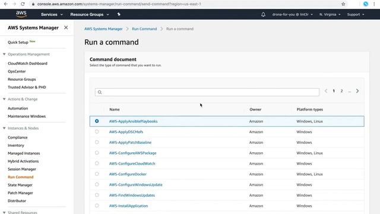Select the AWS-ApplyPatchBaseline radio button

click(x=97, y=142)
